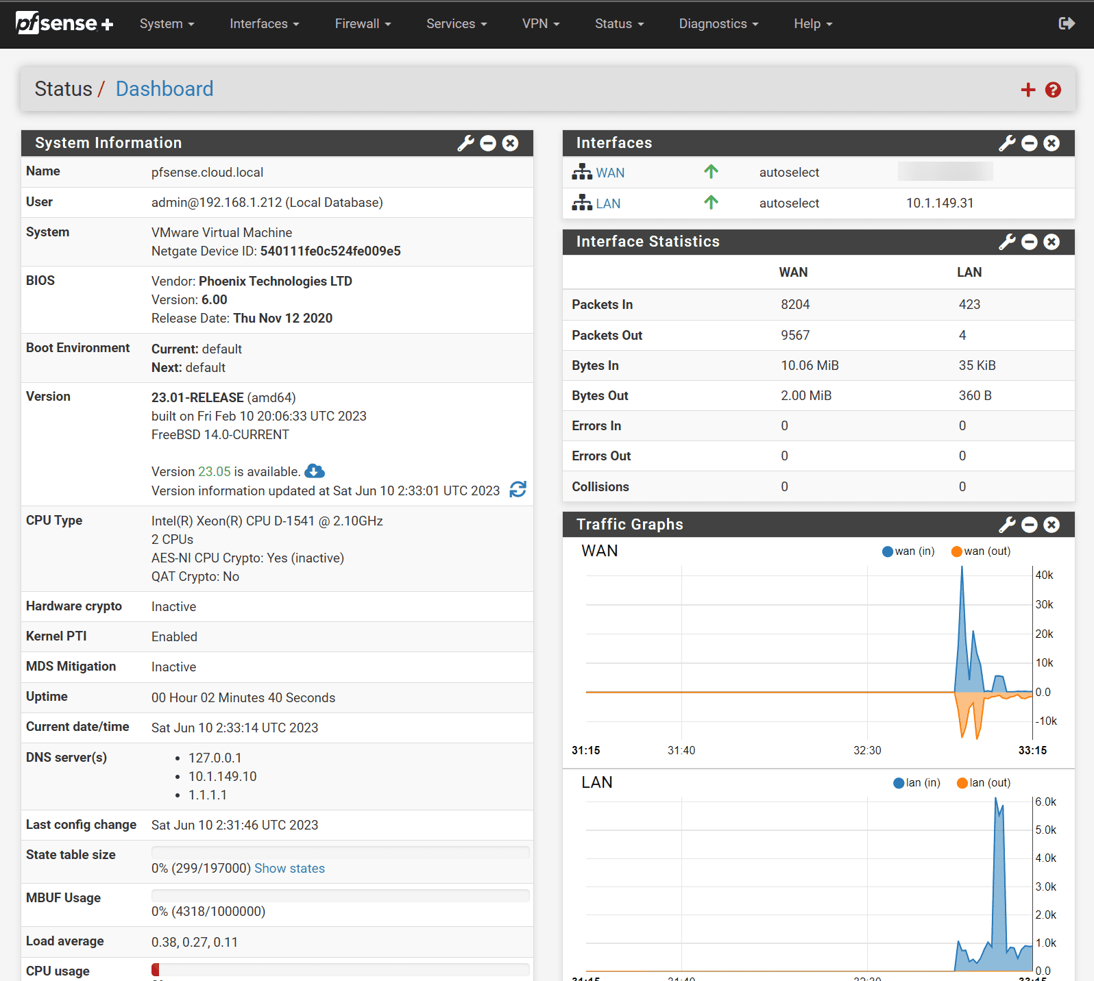1094x981 pixels.
Task: Refresh version information with the refresh icon
Action: tap(518, 490)
